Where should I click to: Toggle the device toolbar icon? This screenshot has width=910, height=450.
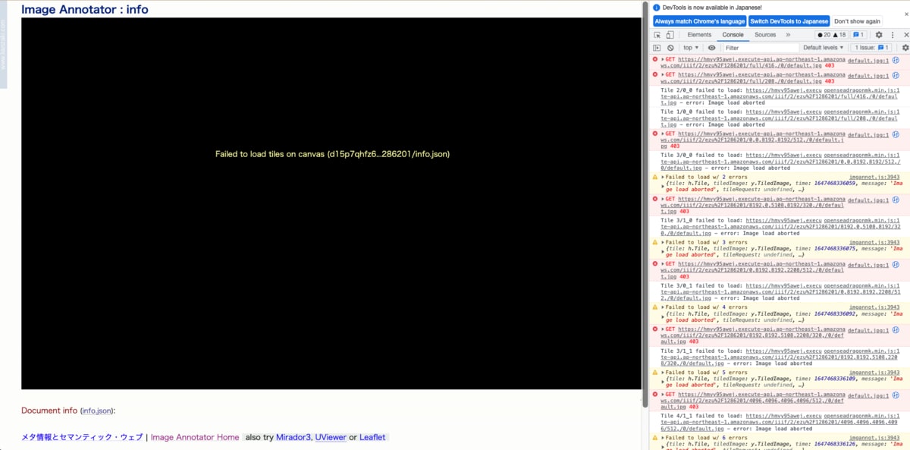pos(670,35)
